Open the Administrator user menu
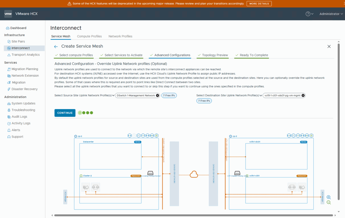 (331, 14)
